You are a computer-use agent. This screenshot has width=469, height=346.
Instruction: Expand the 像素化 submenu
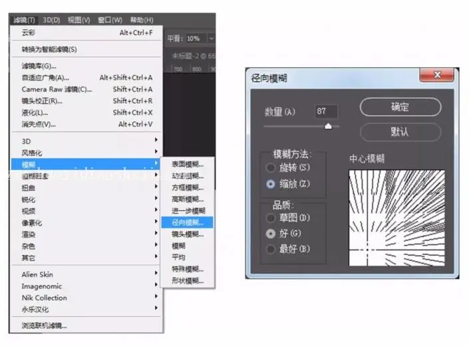click(x=86, y=222)
